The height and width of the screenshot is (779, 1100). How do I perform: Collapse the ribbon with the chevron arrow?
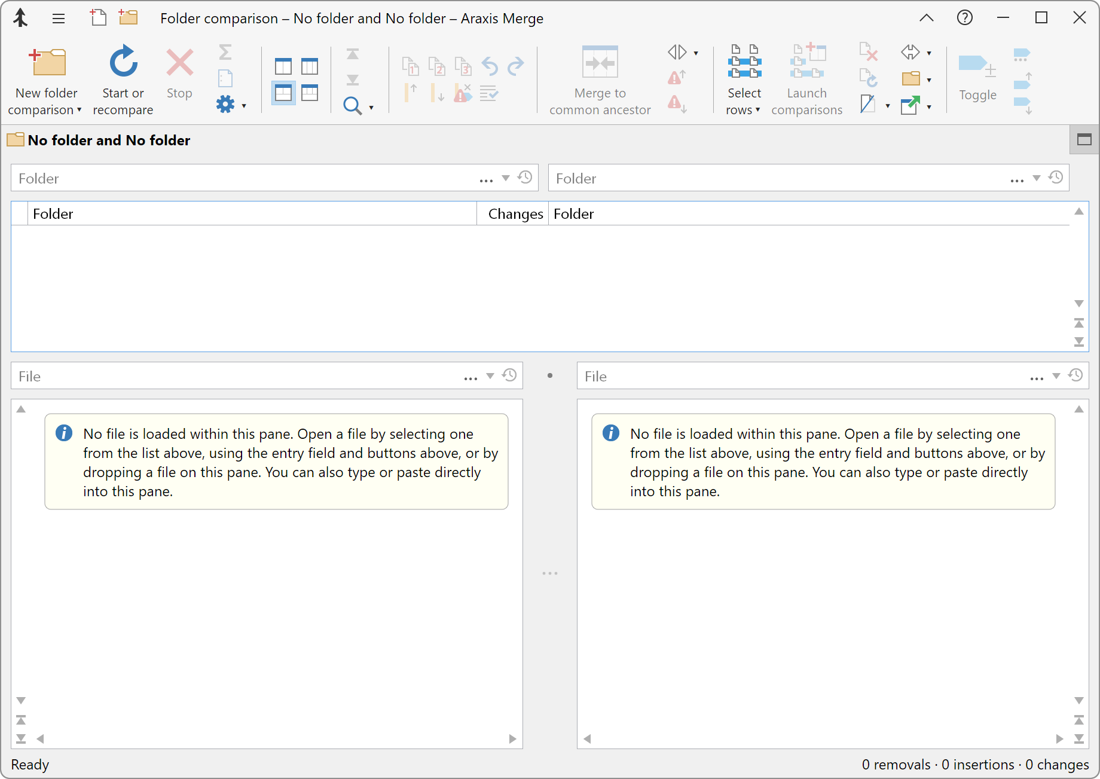coord(927,18)
